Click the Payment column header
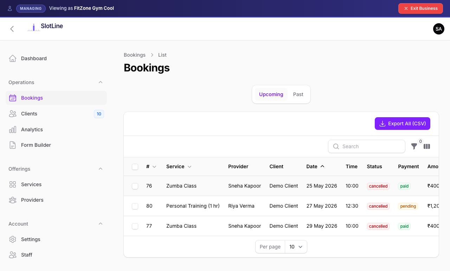450x271 pixels. [409, 166]
